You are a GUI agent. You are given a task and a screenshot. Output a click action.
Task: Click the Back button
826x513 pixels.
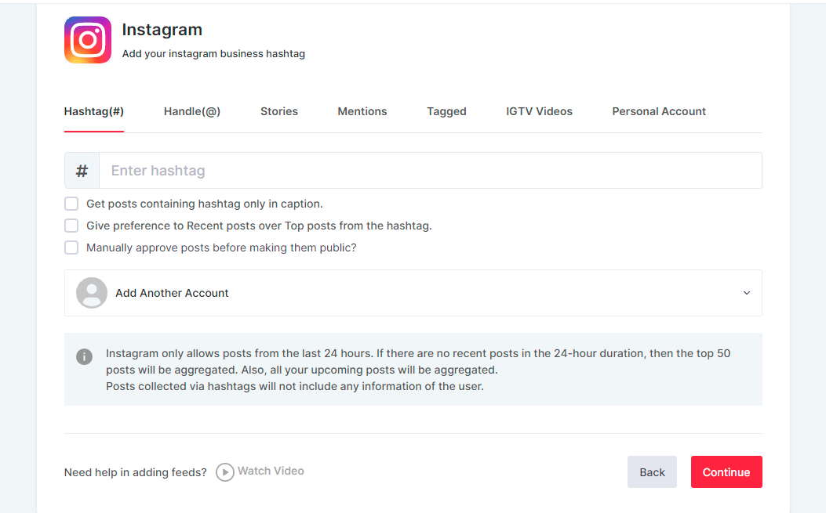point(652,472)
